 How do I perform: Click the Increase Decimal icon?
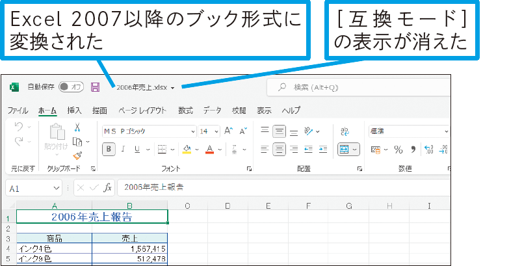(429, 150)
